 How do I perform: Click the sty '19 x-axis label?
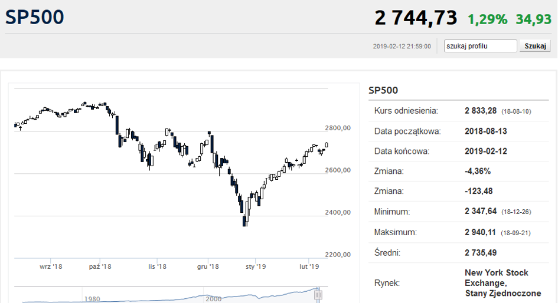[256, 266]
